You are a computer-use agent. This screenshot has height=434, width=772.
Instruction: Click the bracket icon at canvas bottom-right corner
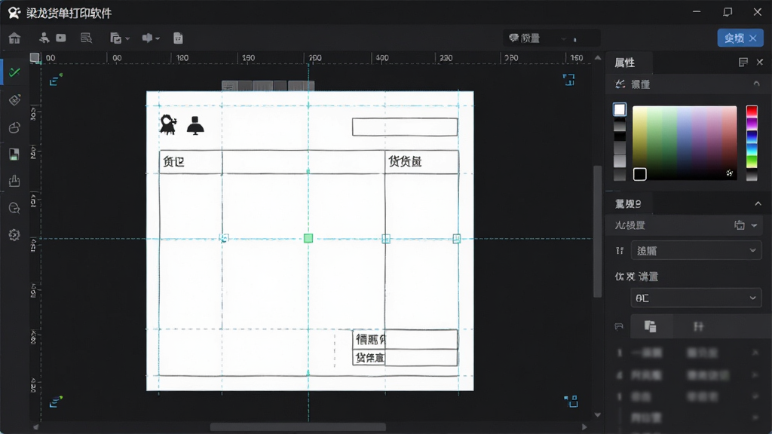click(x=571, y=402)
